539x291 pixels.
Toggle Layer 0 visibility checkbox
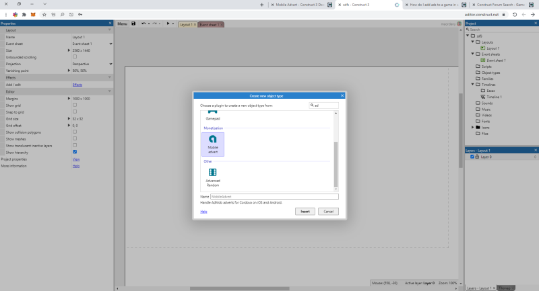[x=472, y=157]
